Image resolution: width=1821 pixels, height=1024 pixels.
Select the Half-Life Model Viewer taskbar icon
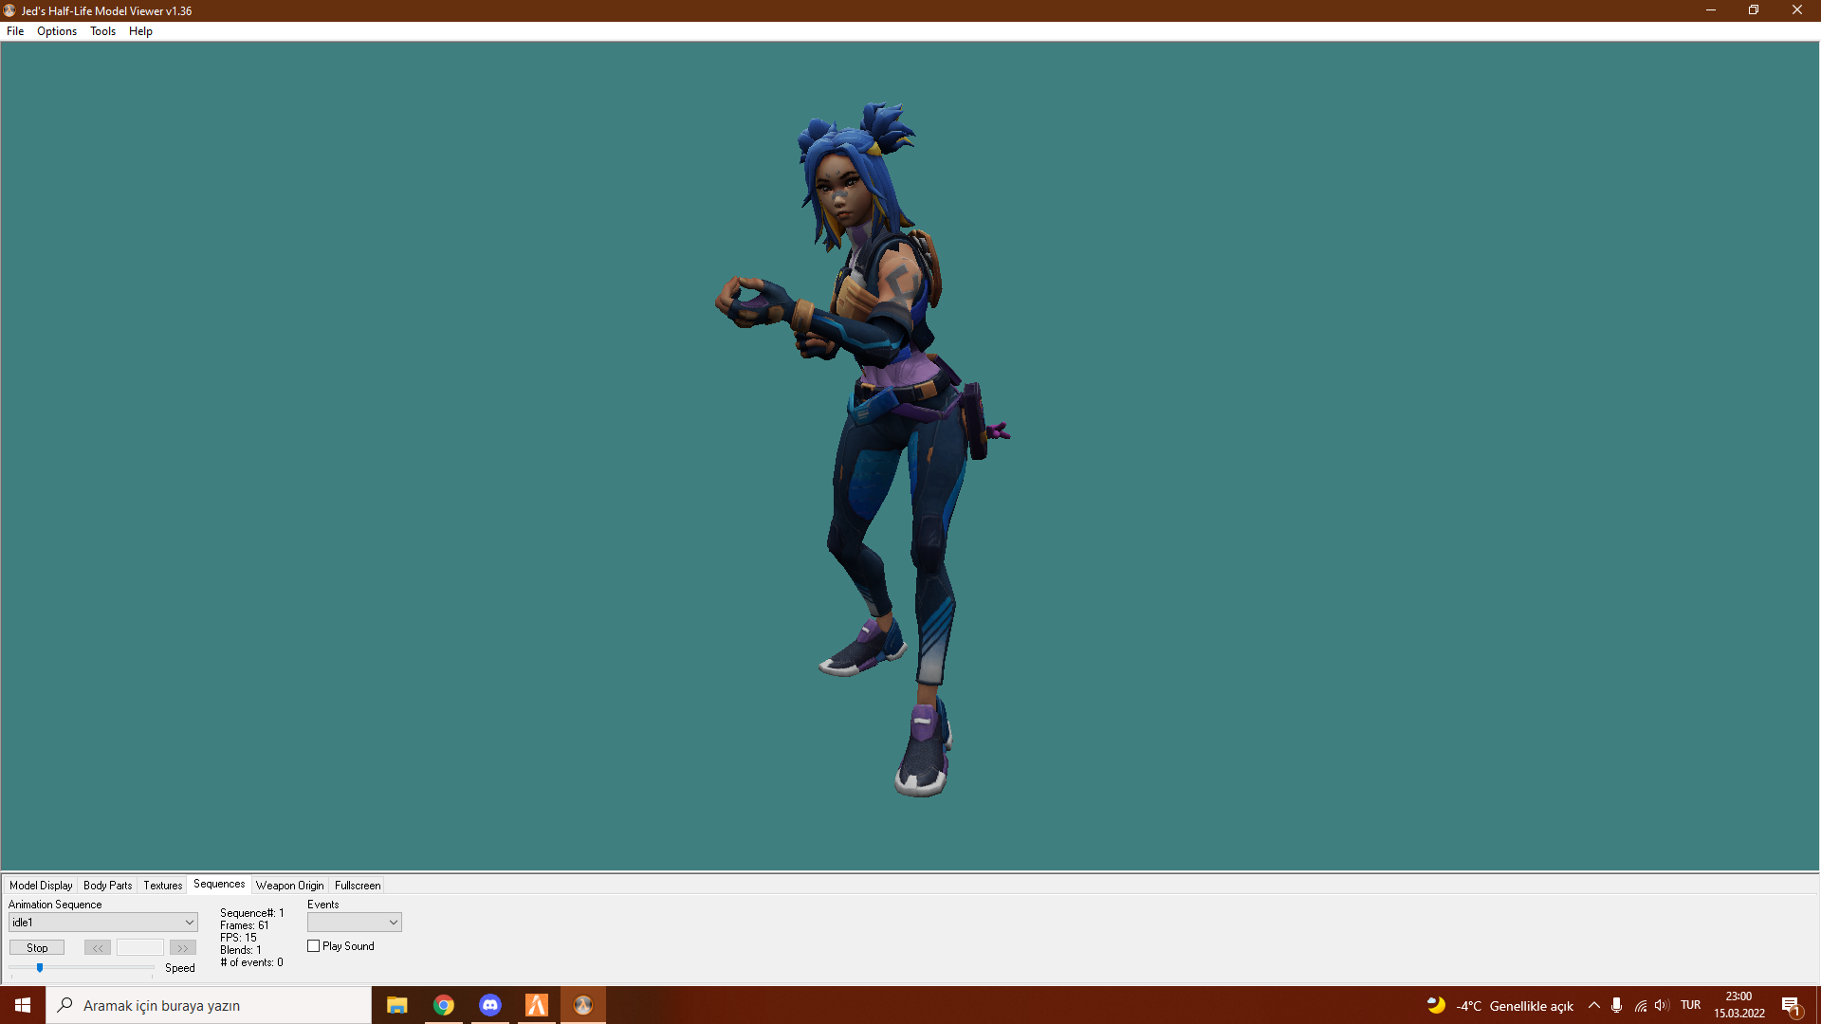point(583,1005)
